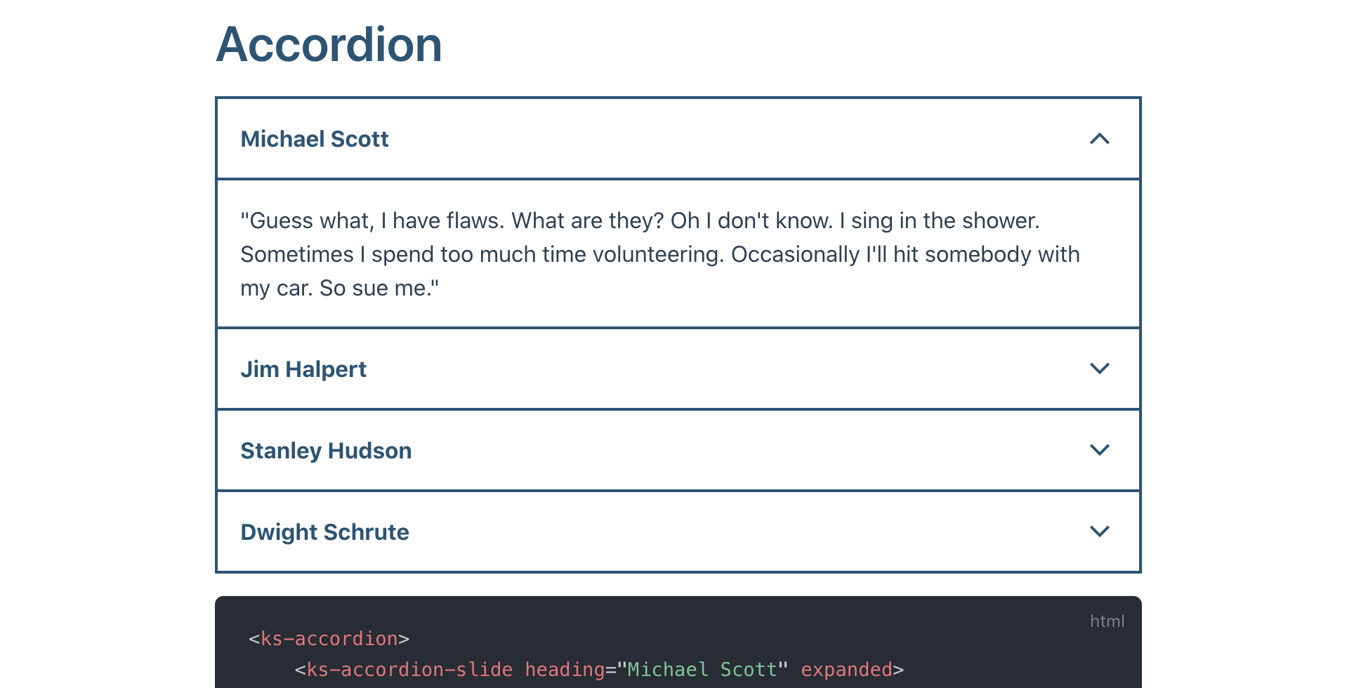Select the Dwight Schrute heading text
The image size is (1354, 688).
[x=324, y=531]
